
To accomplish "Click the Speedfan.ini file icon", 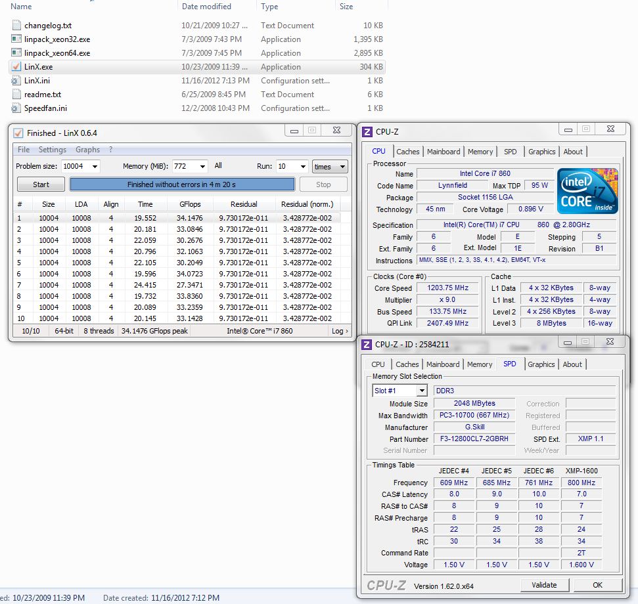I will click(16, 108).
